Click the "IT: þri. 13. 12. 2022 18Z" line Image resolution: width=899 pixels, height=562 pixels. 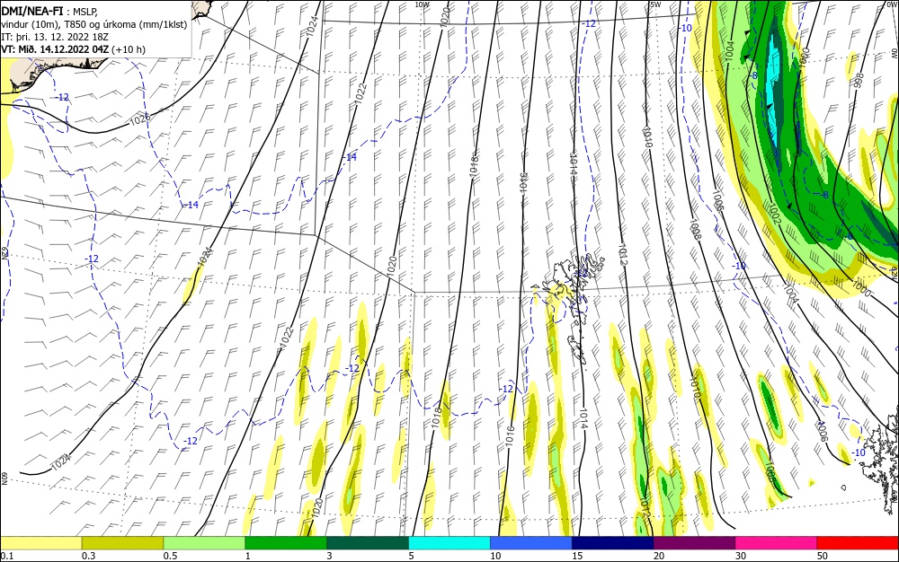pos(55,37)
